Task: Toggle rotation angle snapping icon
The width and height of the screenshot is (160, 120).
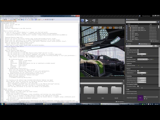Action: 108,28
